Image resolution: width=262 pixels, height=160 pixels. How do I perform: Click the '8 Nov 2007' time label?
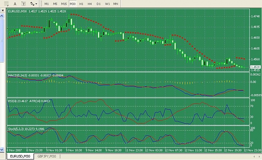coord(14,150)
